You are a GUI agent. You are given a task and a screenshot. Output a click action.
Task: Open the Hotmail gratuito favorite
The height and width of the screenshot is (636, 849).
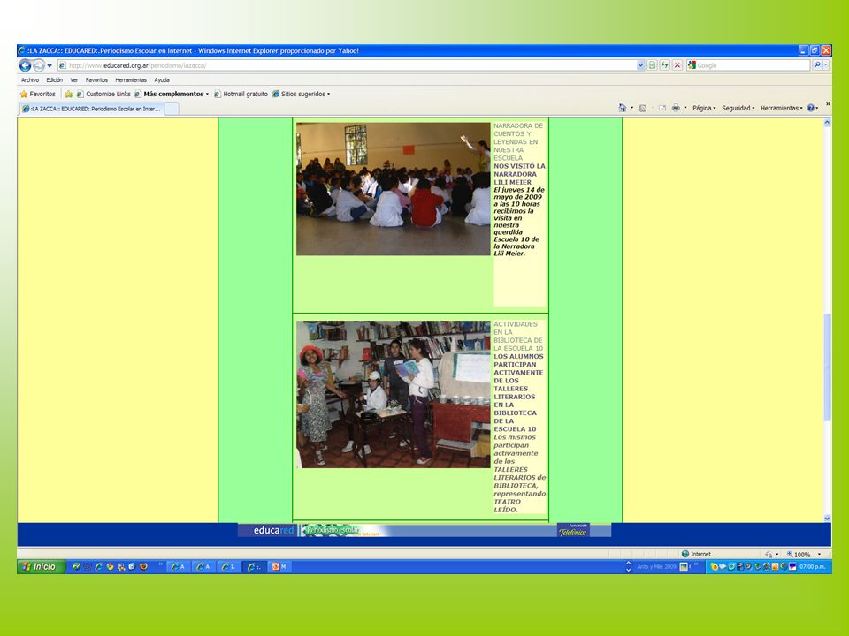tap(241, 95)
